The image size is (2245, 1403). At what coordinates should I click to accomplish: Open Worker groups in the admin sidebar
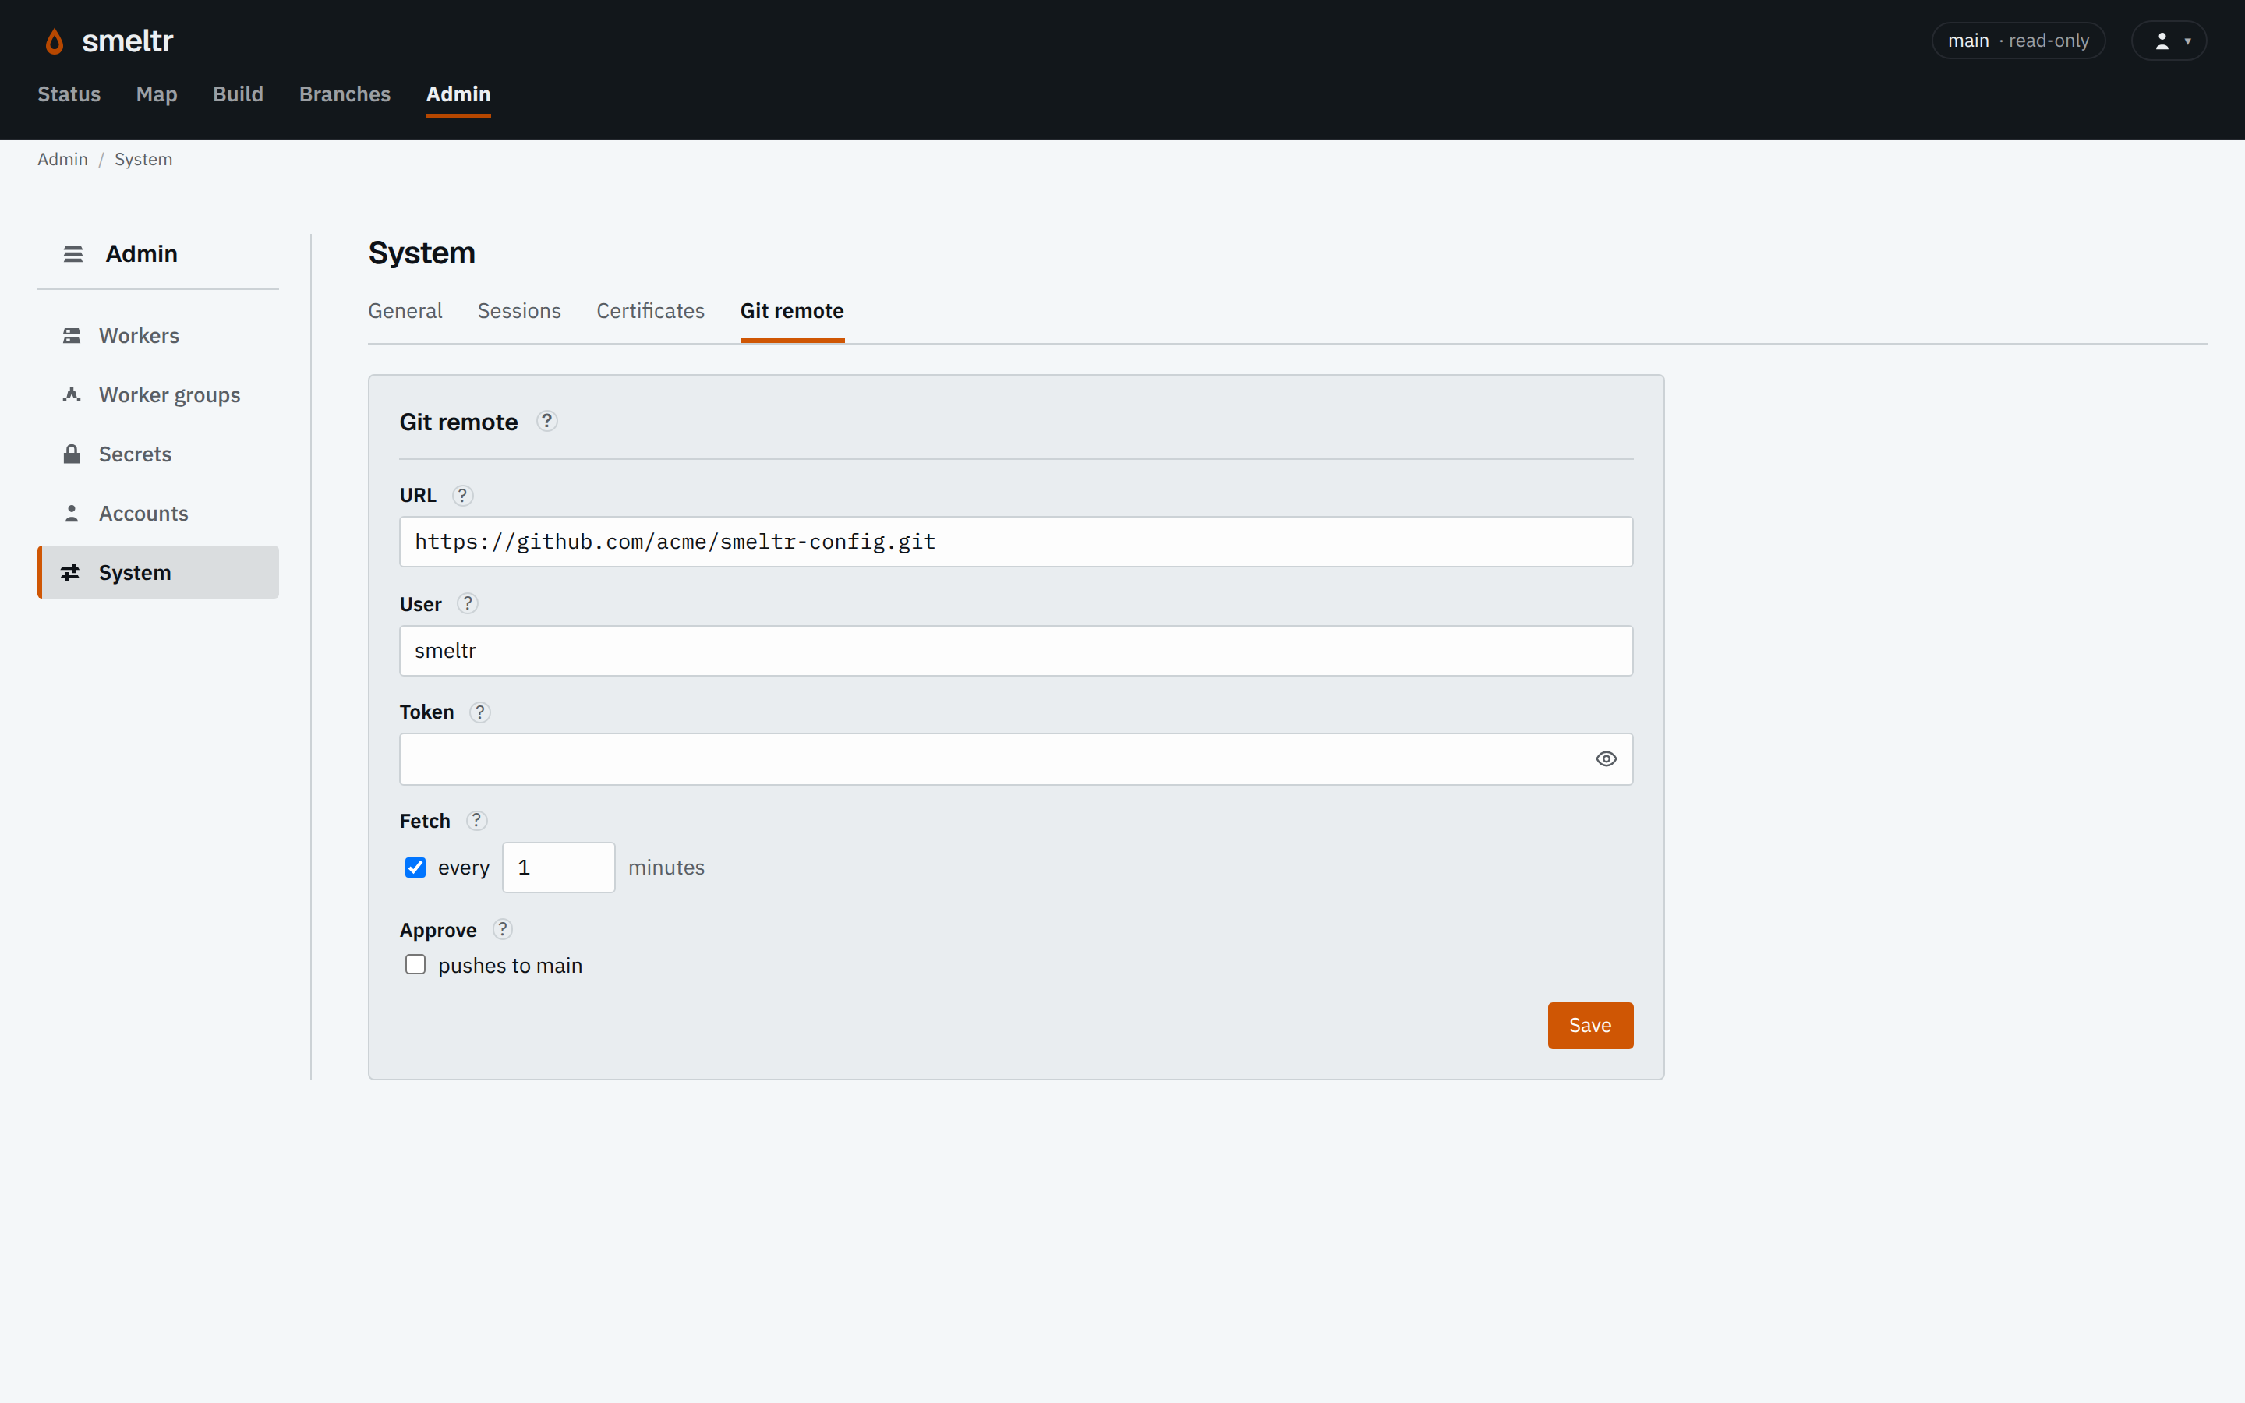click(157, 395)
